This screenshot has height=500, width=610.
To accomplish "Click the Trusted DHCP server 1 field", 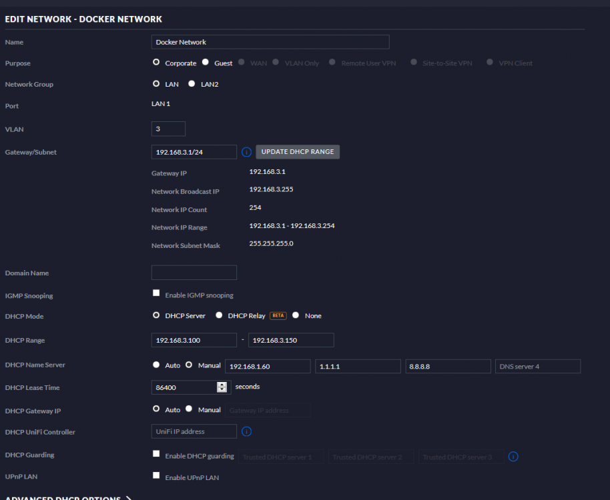I will (x=281, y=457).
